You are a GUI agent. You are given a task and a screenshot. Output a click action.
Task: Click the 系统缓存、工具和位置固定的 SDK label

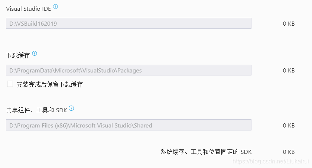point(206,152)
